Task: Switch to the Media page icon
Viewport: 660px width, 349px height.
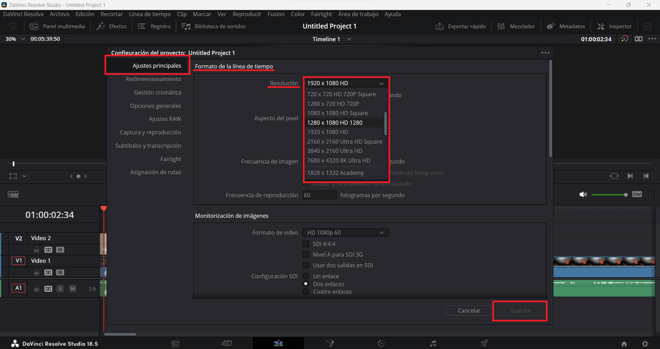Action: 175,344
